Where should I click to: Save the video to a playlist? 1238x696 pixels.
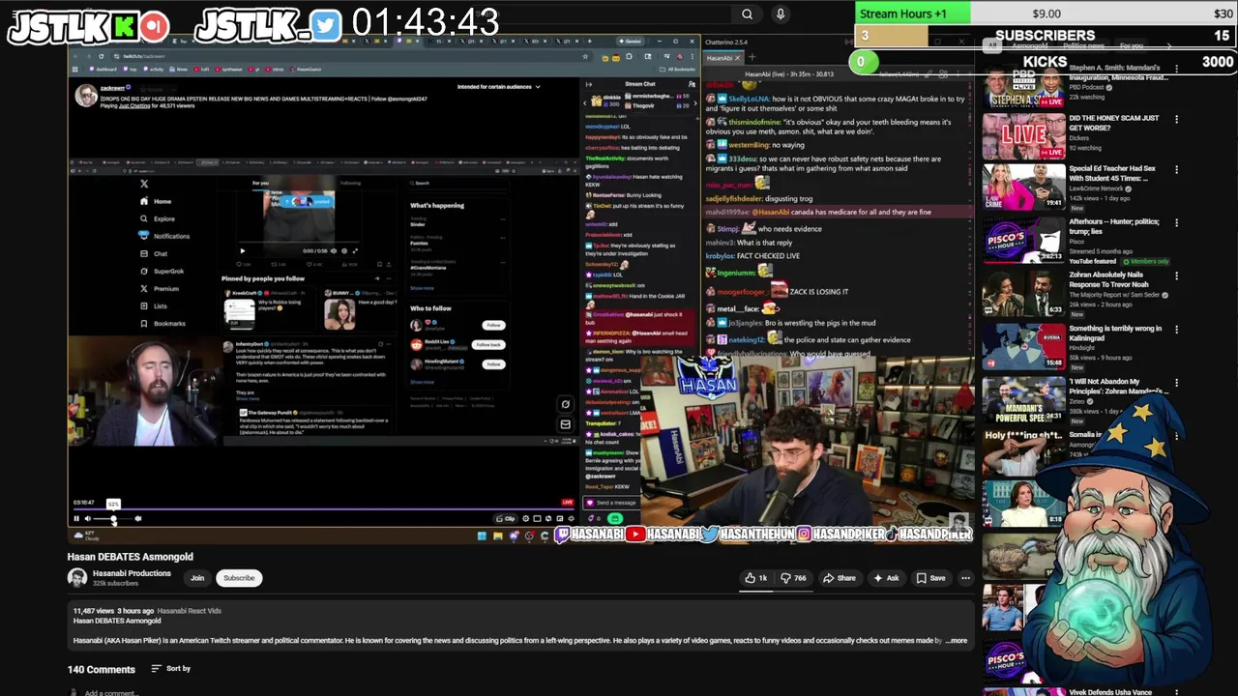[x=929, y=578]
